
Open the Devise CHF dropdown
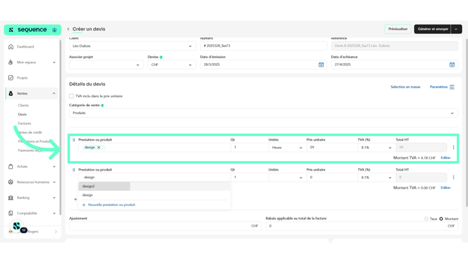point(171,65)
